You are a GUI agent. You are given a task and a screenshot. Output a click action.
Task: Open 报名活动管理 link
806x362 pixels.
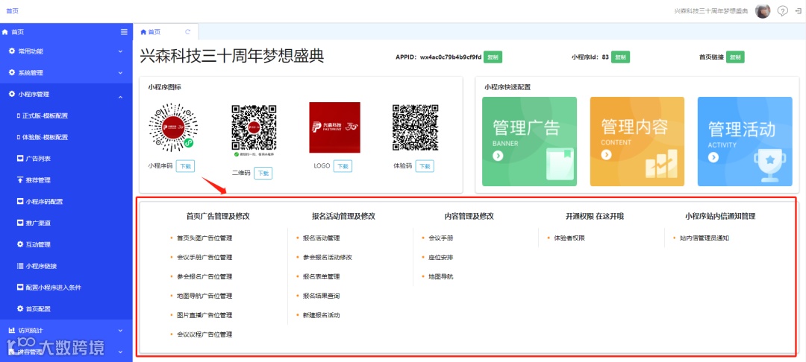pos(321,238)
